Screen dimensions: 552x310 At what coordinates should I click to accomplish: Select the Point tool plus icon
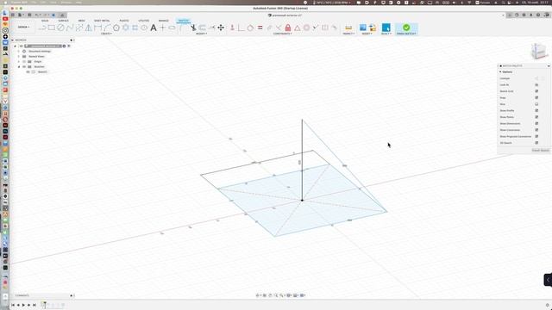[163, 28]
